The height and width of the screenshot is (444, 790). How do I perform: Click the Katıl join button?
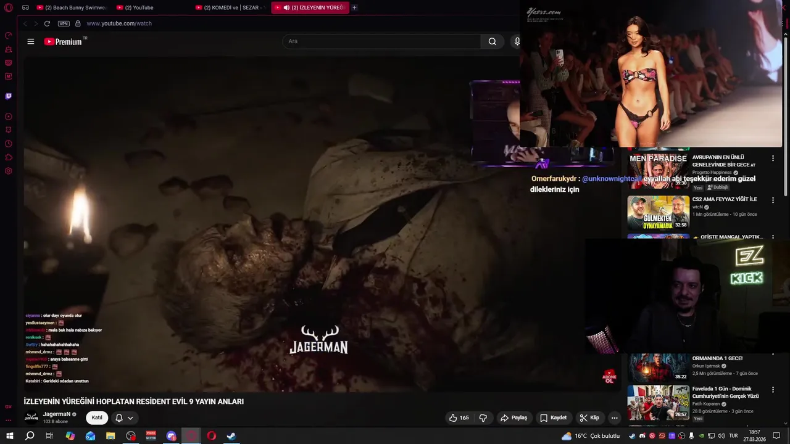click(97, 417)
